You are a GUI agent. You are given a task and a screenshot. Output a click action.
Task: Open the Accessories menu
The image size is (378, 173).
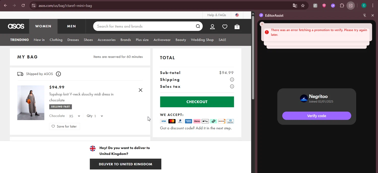(x=107, y=40)
